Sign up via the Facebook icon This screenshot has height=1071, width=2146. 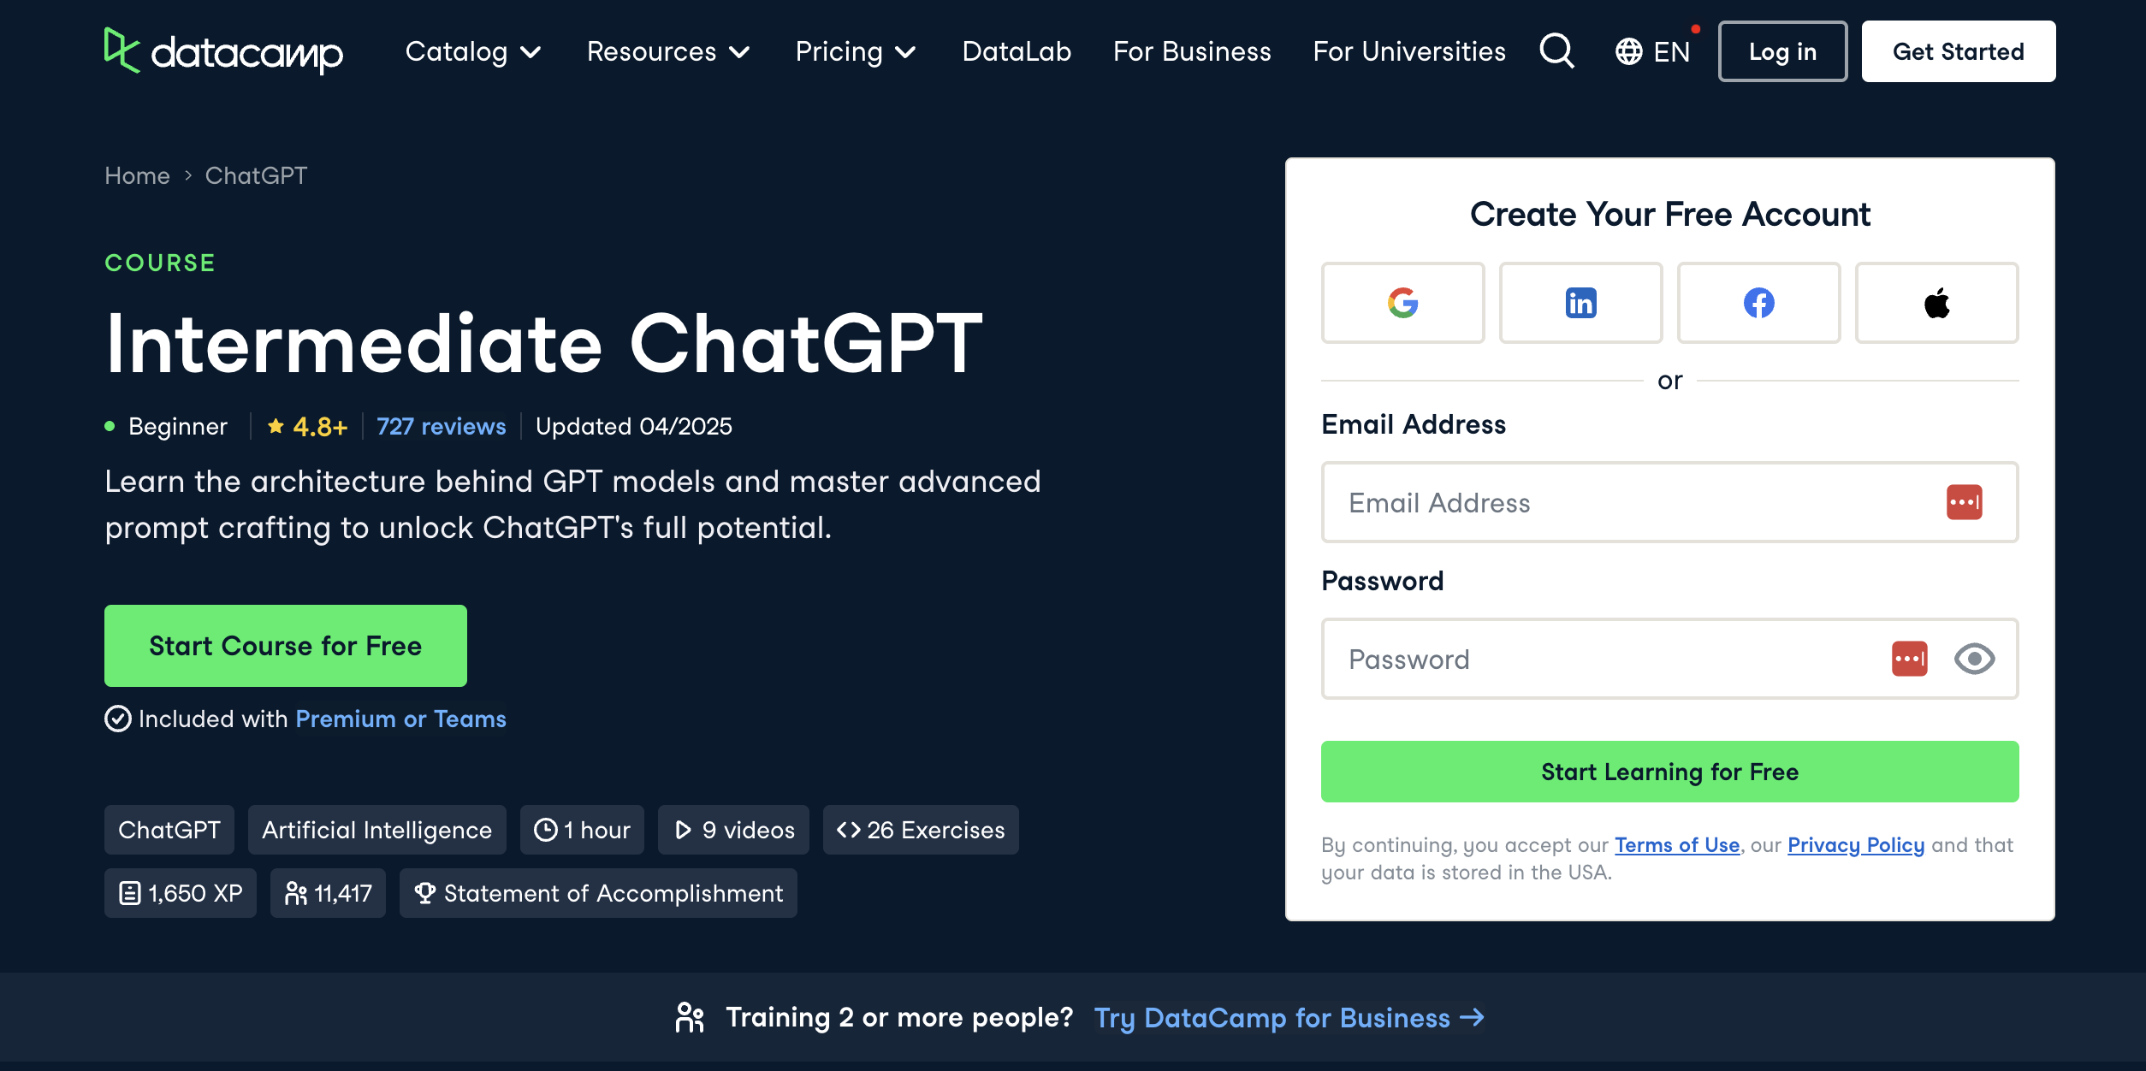pyautogui.click(x=1759, y=302)
